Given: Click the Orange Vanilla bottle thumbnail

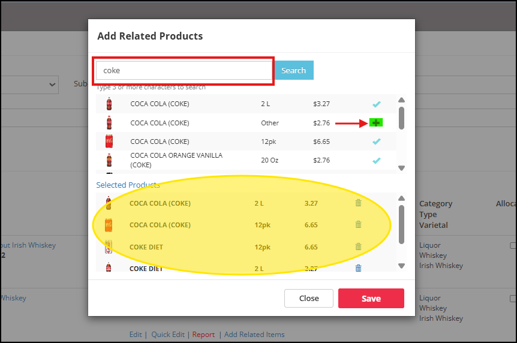Looking at the screenshot, I should [109, 160].
